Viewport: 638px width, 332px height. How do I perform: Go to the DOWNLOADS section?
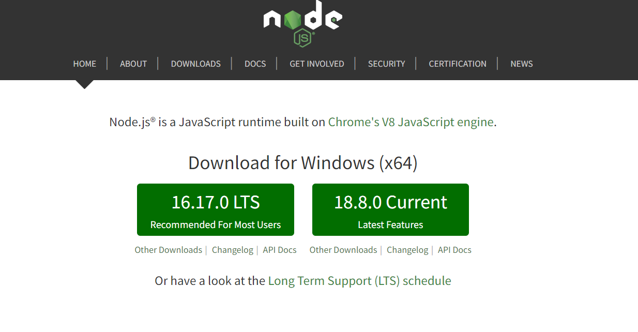point(195,64)
